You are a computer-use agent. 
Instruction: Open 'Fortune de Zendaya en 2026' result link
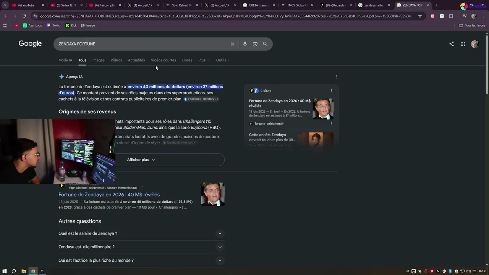click(x=109, y=195)
